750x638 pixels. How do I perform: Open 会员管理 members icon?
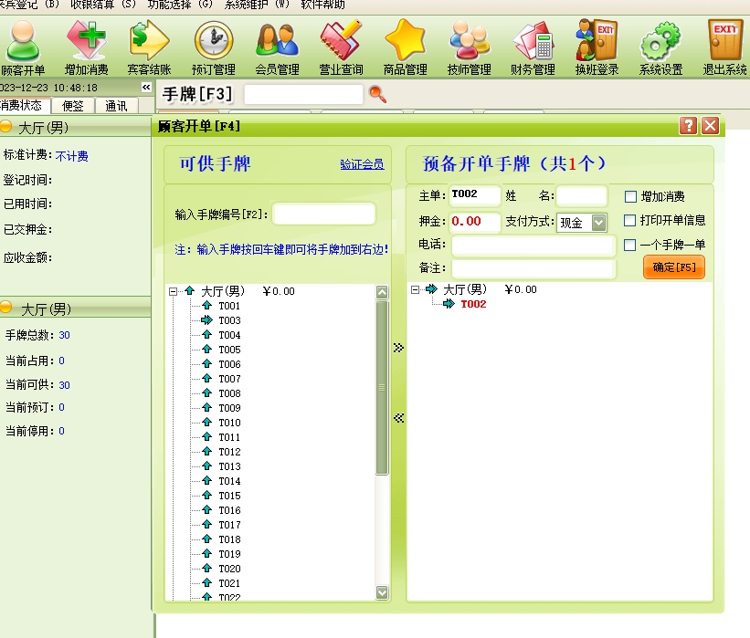coord(277,46)
